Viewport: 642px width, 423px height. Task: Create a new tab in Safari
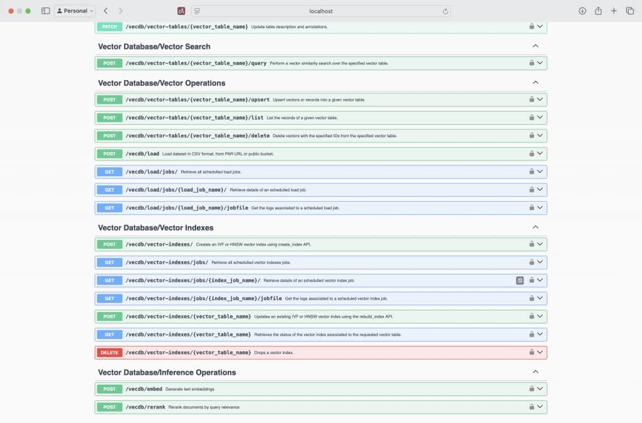coord(614,10)
